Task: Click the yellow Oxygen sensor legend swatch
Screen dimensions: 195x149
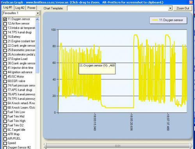Action: (155, 20)
